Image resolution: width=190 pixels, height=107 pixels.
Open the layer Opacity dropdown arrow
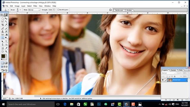(188, 73)
